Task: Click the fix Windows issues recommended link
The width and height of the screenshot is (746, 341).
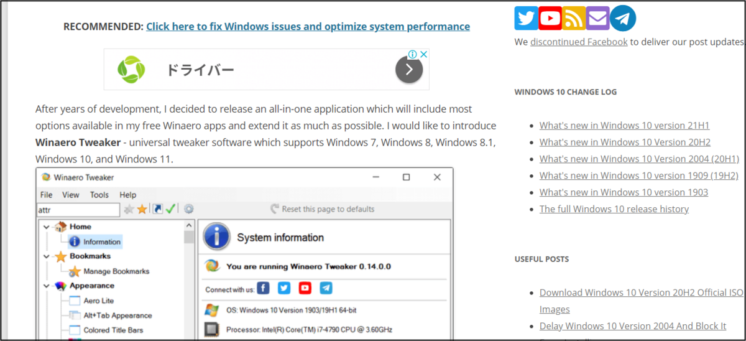Action: (x=308, y=26)
